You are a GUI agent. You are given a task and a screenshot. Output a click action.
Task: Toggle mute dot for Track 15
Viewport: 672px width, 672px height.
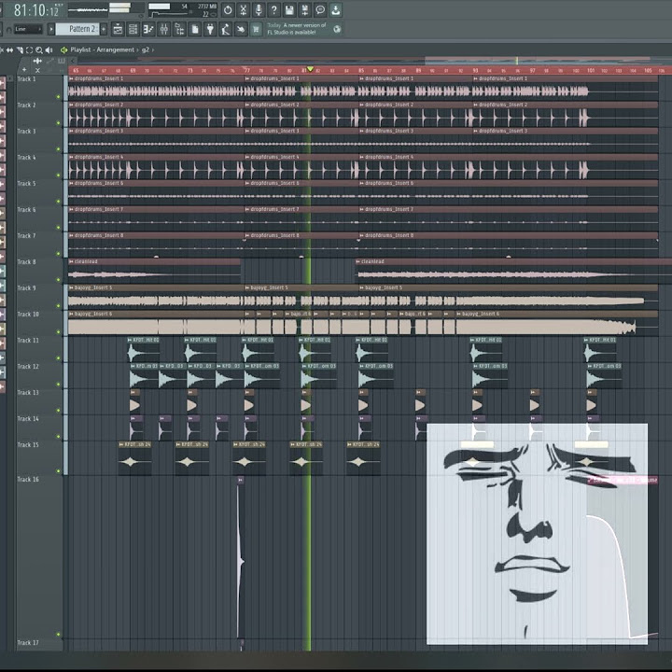coord(59,471)
